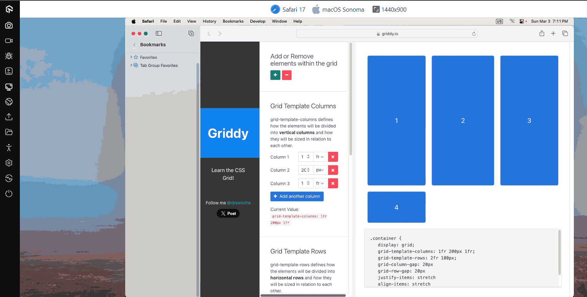Open the bug report tool icon
Image resolution: width=587 pixels, height=297 pixels.
9,56
